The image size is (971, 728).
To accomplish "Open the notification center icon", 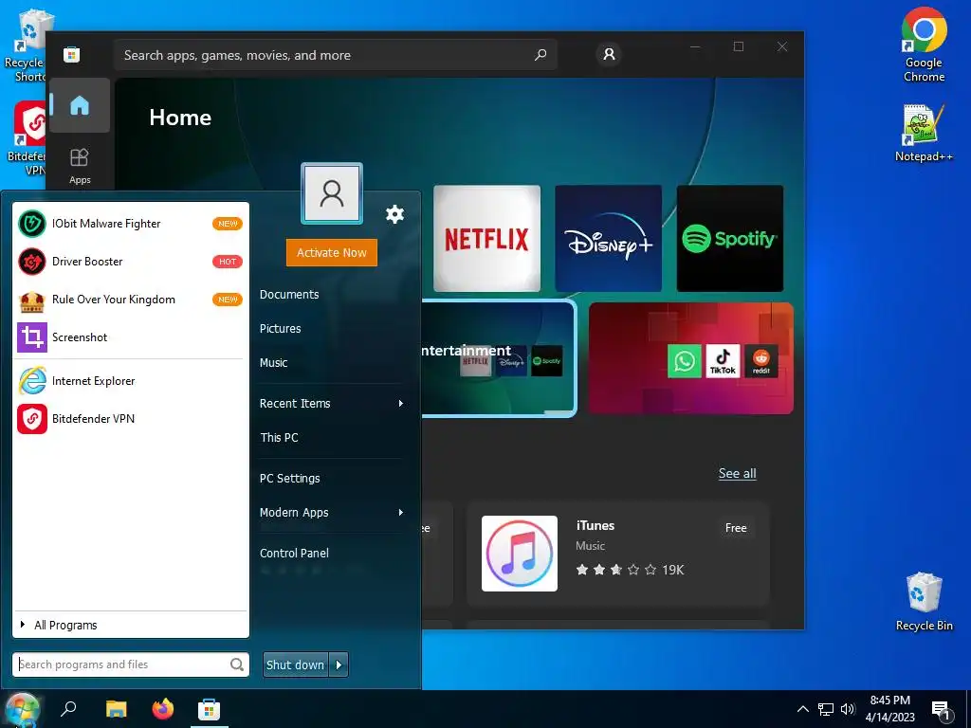I will coord(941,711).
